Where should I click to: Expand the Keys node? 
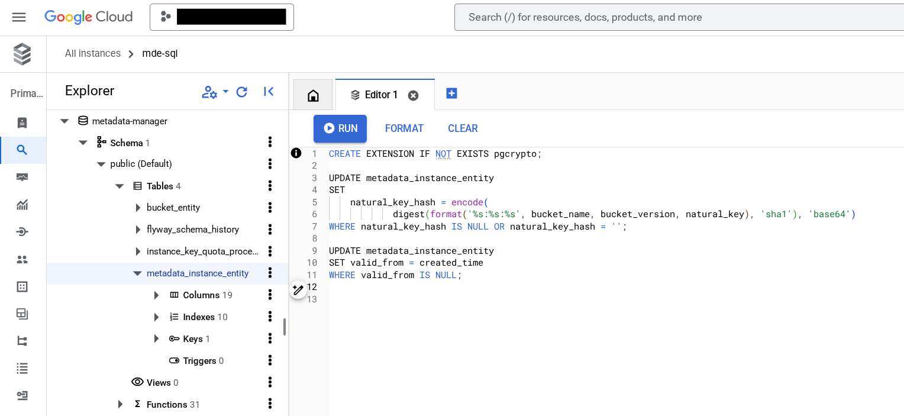click(x=156, y=339)
